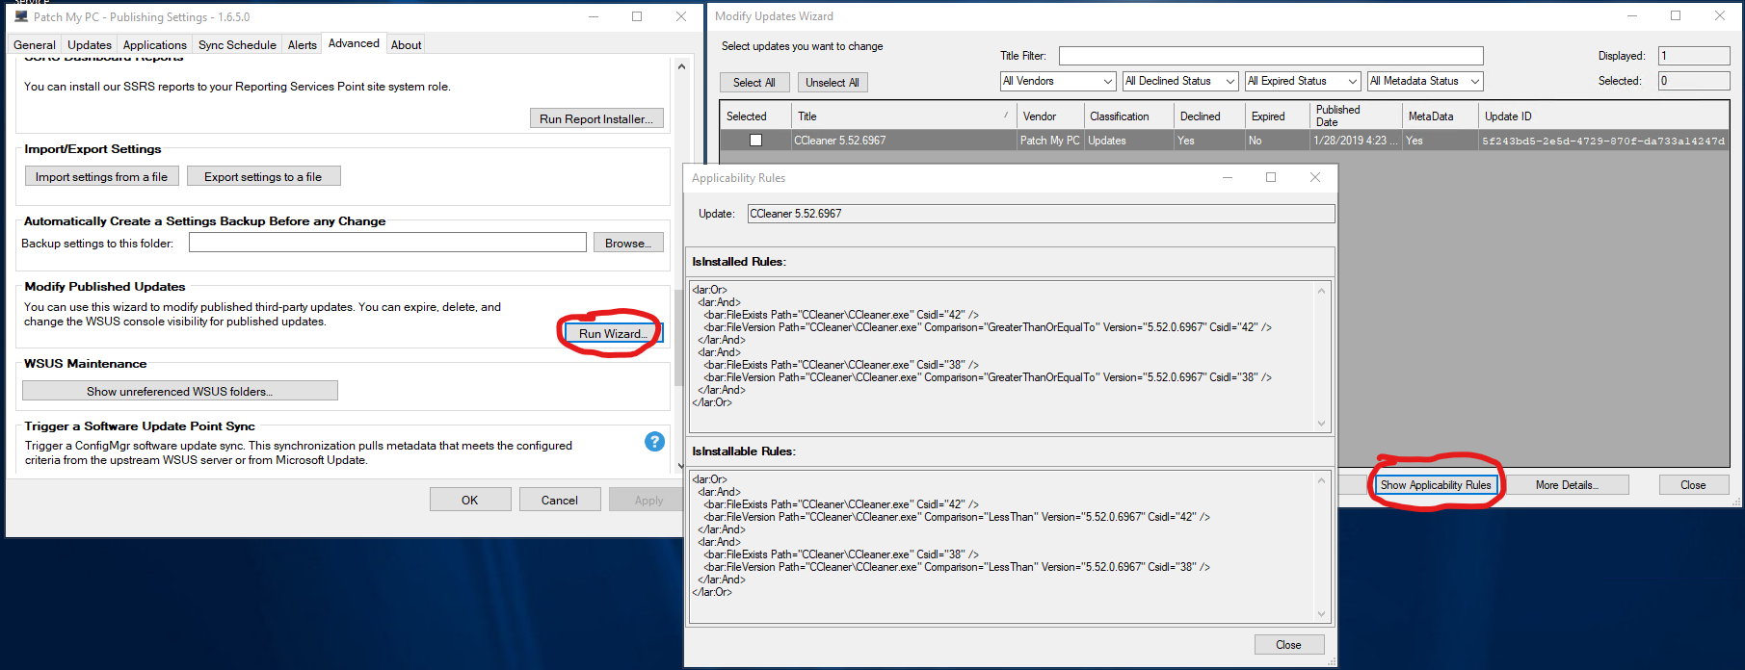Maximize the Applicability Rules window
The width and height of the screenshot is (1745, 670).
1271,177
